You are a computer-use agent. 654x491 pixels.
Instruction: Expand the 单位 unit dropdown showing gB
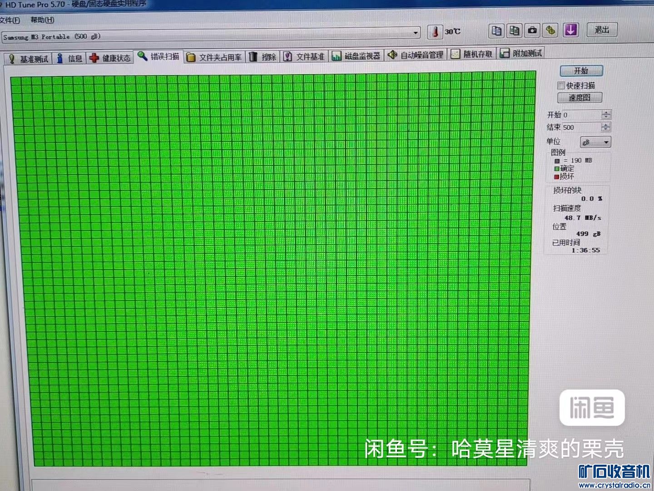click(595, 142)
